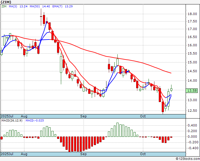Click the 16.50 price axis label

coord(192,37)
